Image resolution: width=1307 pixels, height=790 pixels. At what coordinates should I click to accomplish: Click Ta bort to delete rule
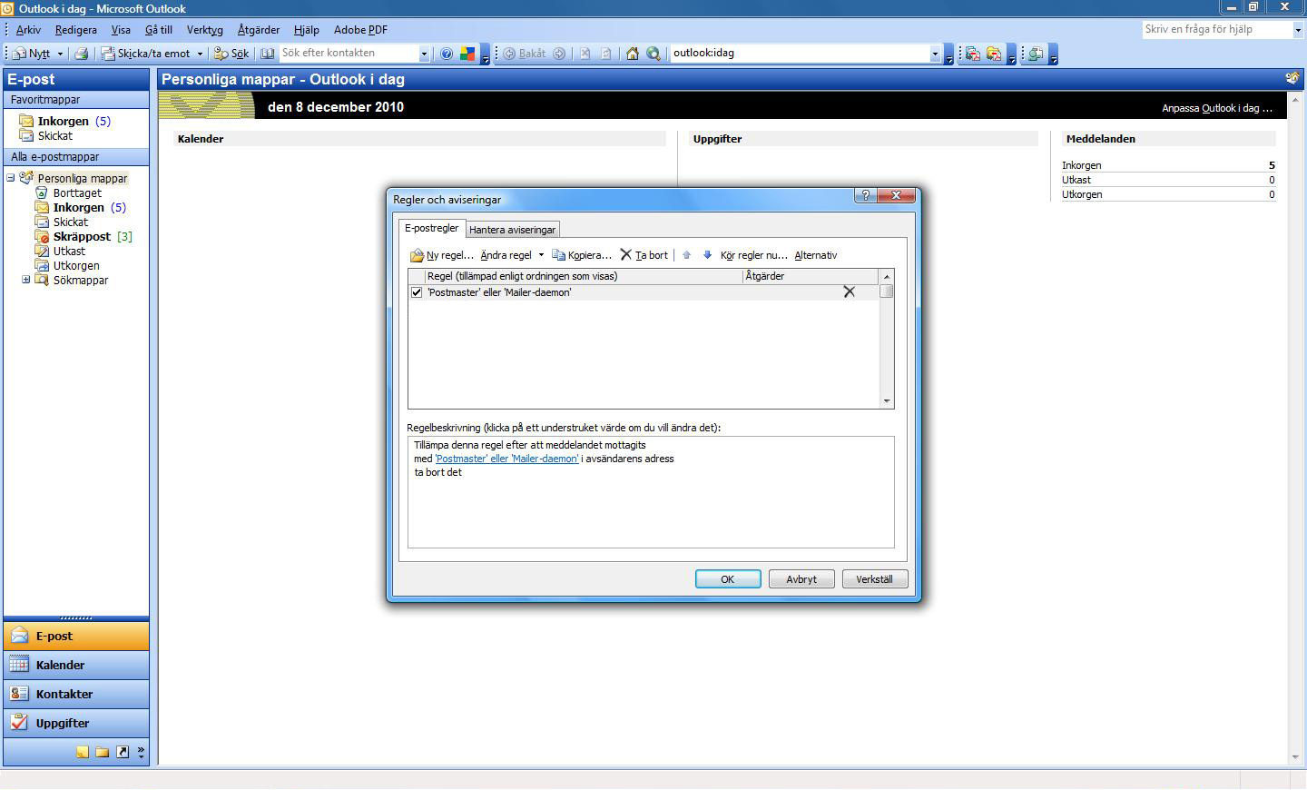point(644,255)
